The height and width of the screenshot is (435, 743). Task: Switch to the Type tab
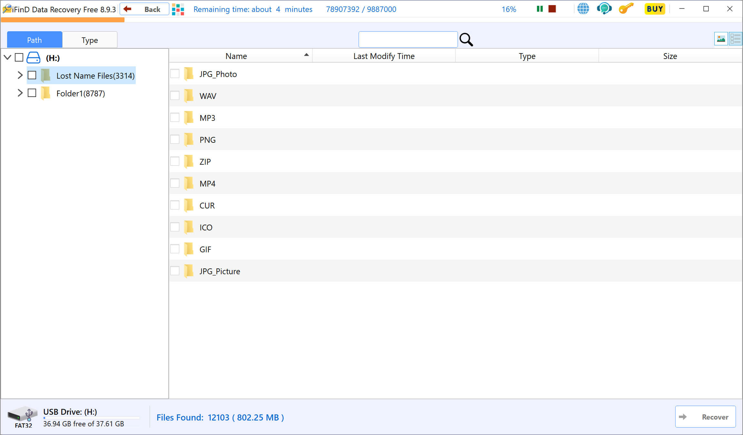point(90,40)
